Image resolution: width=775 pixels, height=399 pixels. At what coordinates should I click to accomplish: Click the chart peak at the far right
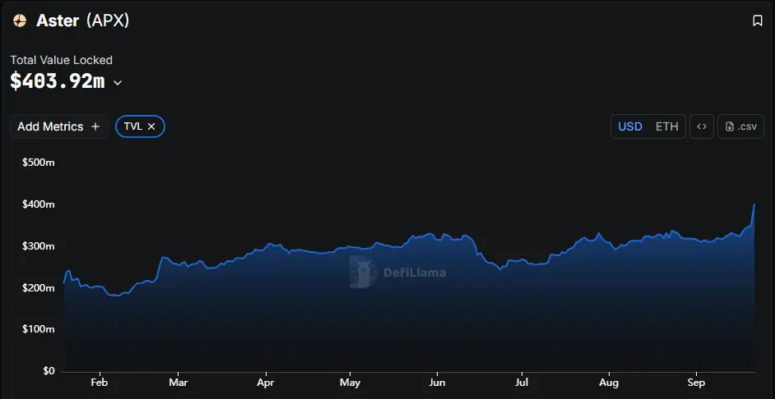tap(754, 204)
